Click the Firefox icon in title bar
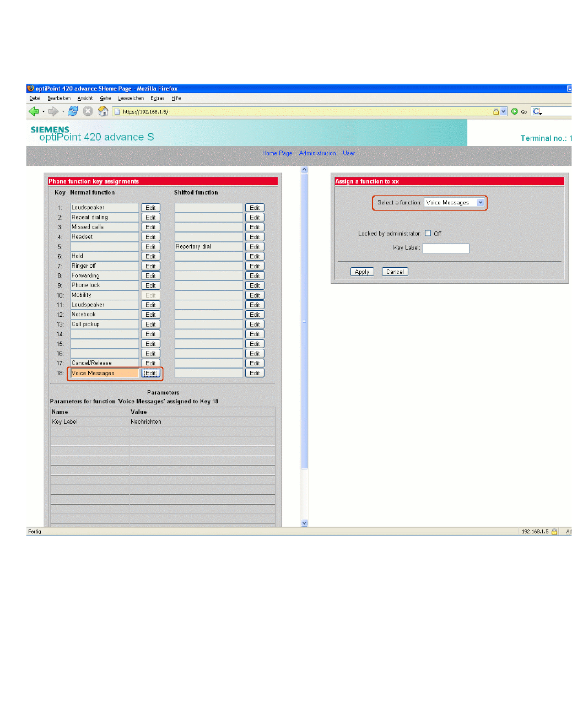Screen dimensions: 572x724 31,88
